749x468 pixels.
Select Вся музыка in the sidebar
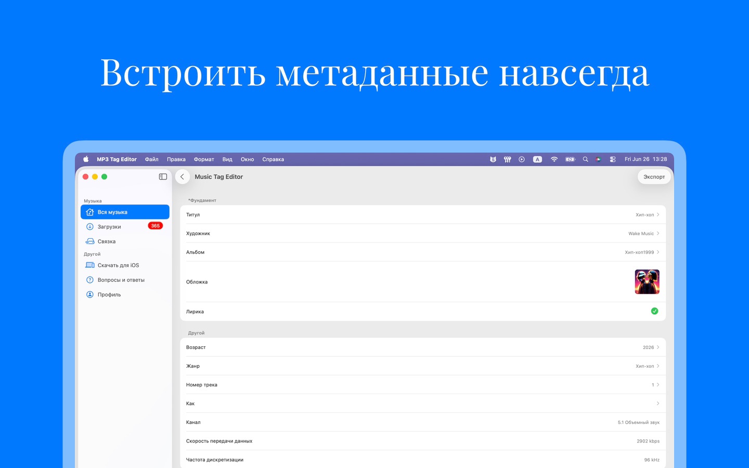tap(125, 212)
